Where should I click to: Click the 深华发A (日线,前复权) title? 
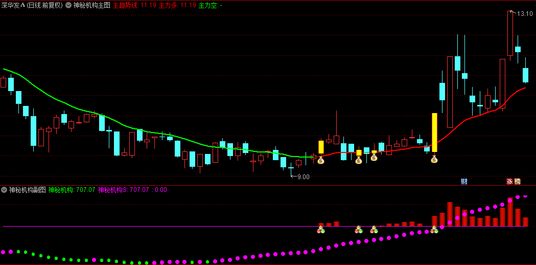32,5
